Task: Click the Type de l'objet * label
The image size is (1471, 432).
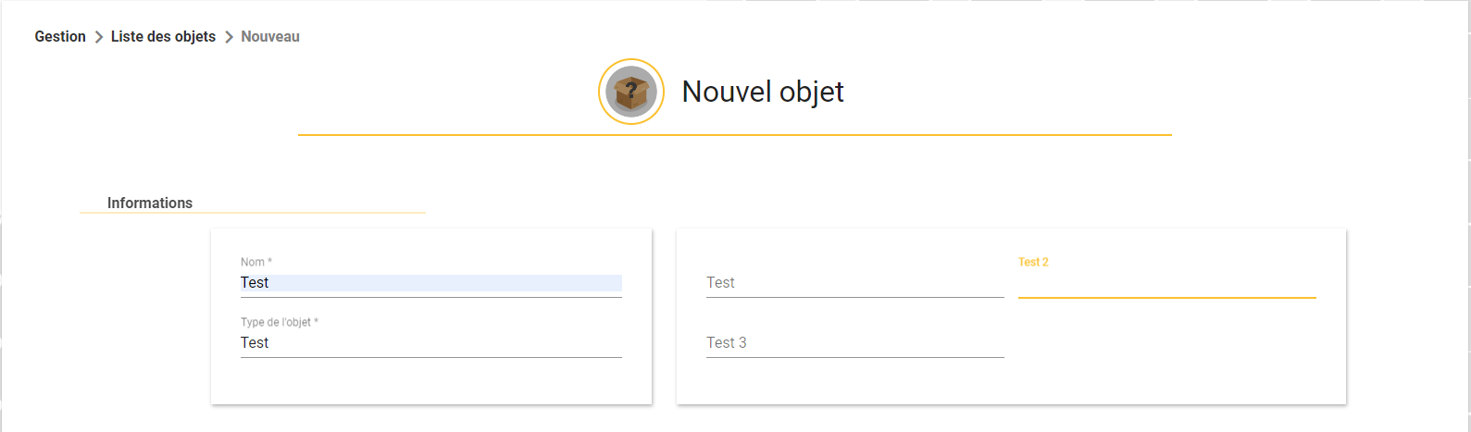Action: (x=280, y=322)
